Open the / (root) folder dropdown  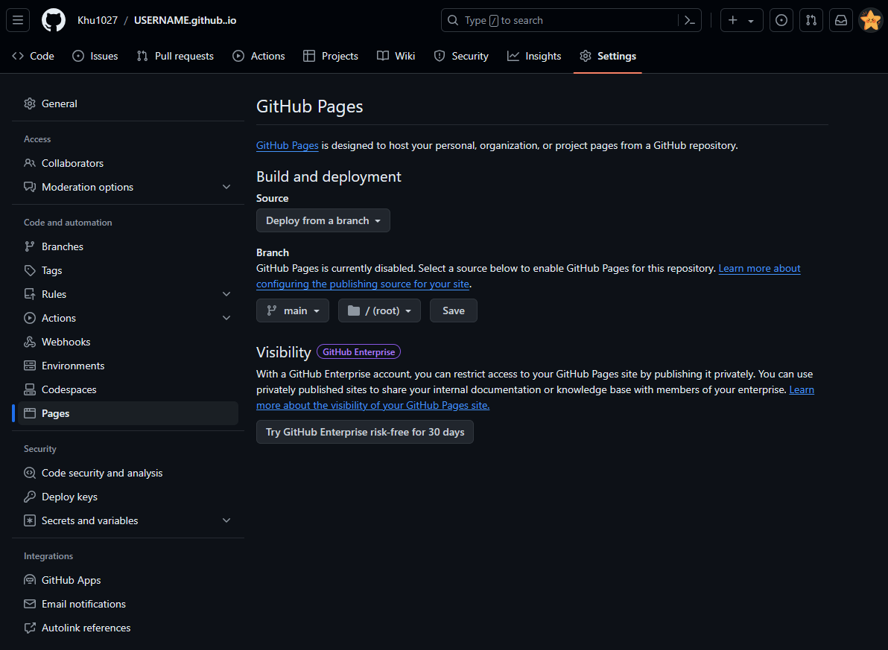(379, 310)
